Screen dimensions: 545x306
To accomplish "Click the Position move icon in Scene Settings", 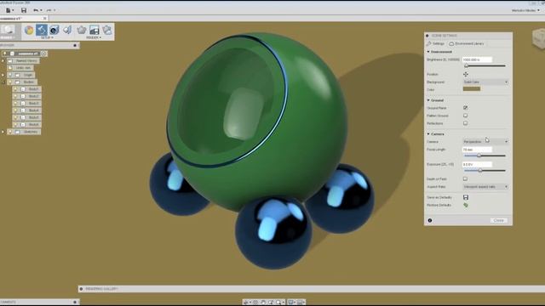I will pos(466,74).
